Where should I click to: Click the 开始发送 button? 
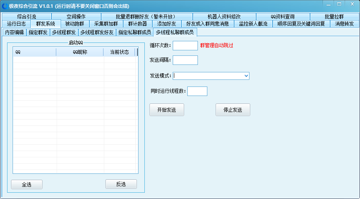[166, 110]
